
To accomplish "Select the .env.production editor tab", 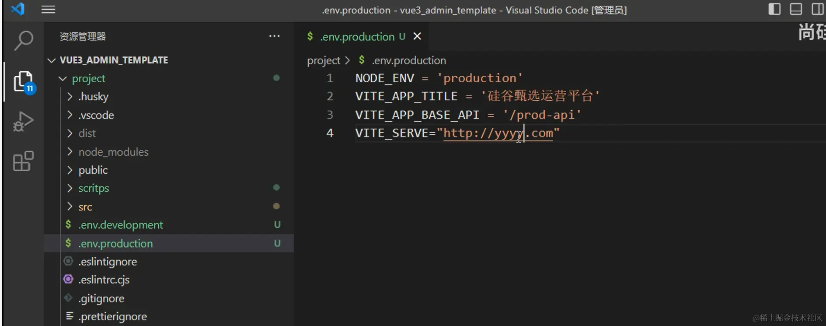I will point(357,37).
